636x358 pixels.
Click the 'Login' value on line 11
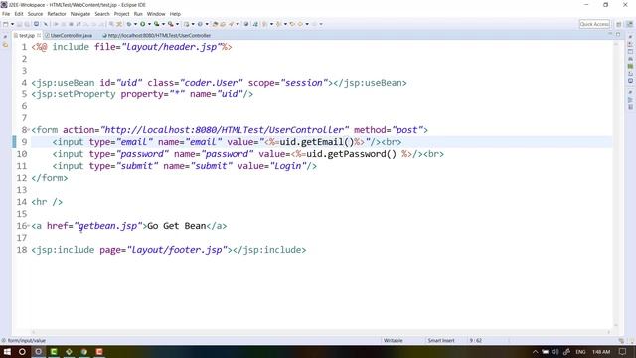click(x=288, y=166)
